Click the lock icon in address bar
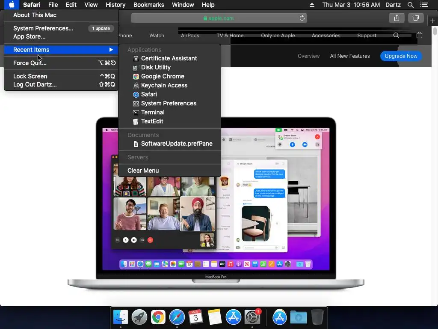Screen dimensions: 438x329 point(205,18)
